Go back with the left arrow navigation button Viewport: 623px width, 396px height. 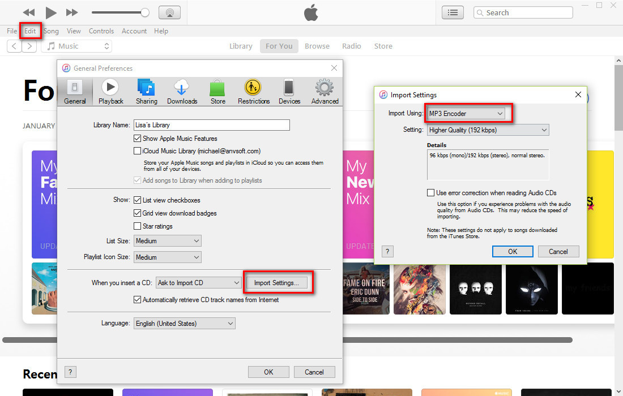pyautogui.click(x=14, y=46)
